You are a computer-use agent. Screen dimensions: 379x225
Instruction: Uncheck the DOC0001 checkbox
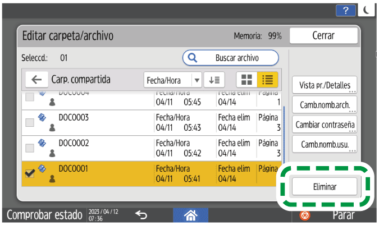point(29,173)
